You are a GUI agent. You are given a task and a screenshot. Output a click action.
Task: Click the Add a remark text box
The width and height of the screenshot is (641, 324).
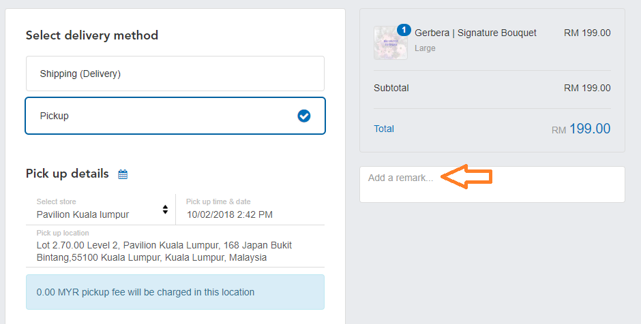pos(492,184)
